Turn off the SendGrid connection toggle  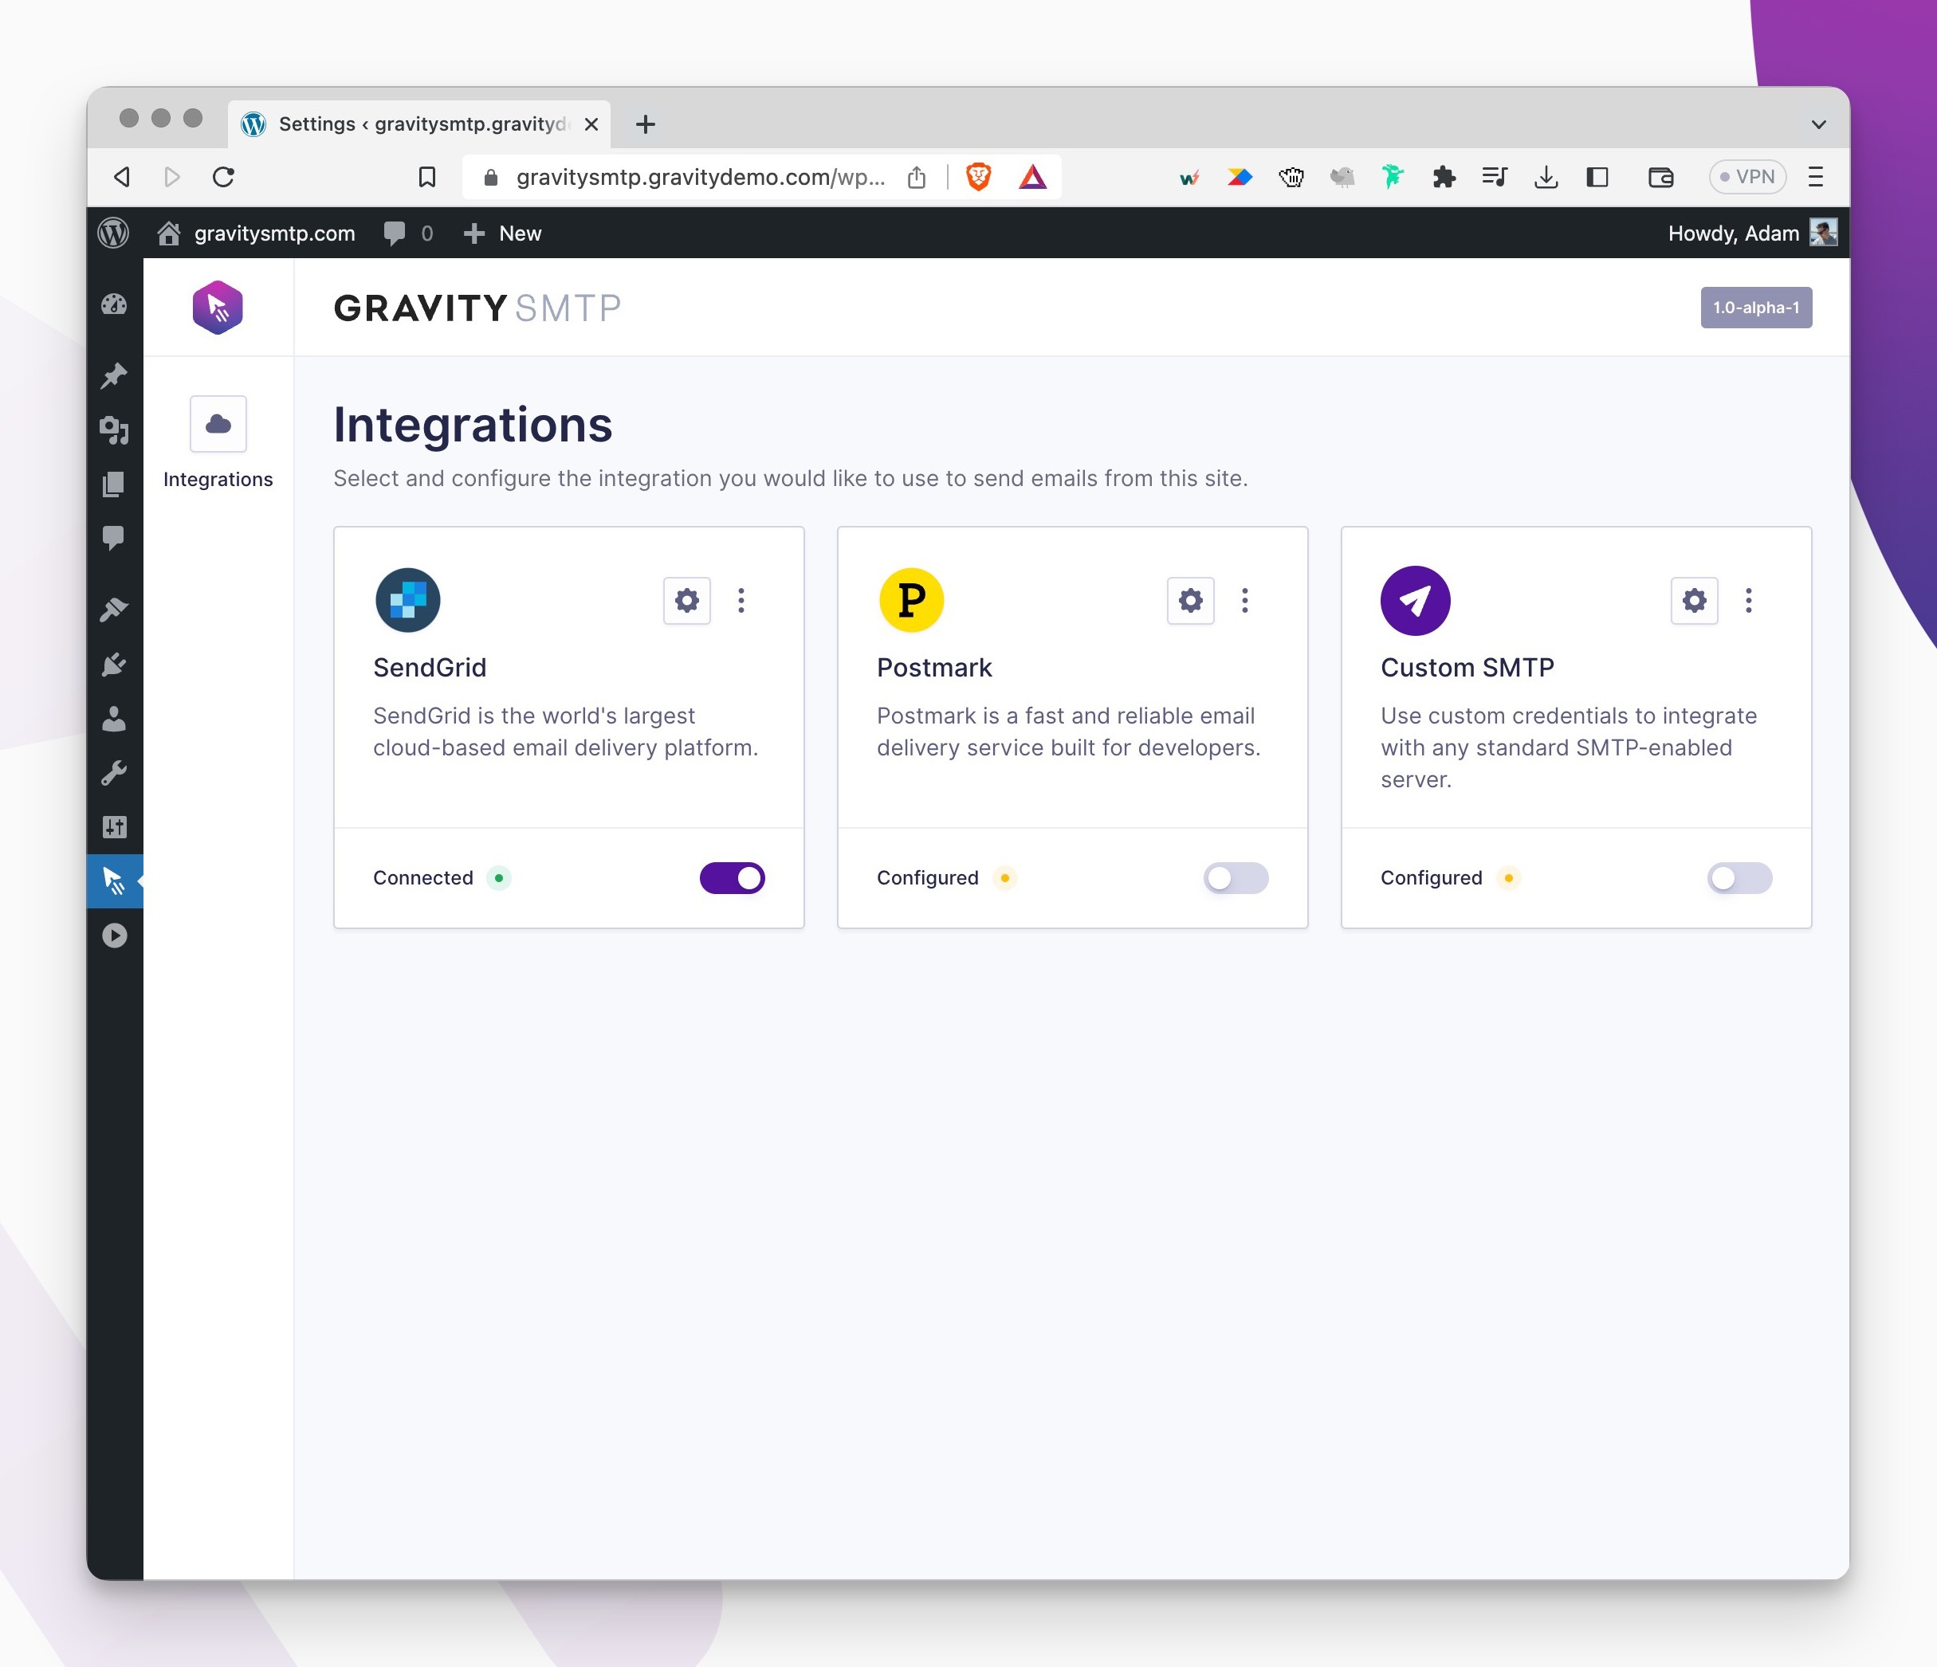(732, 877)
